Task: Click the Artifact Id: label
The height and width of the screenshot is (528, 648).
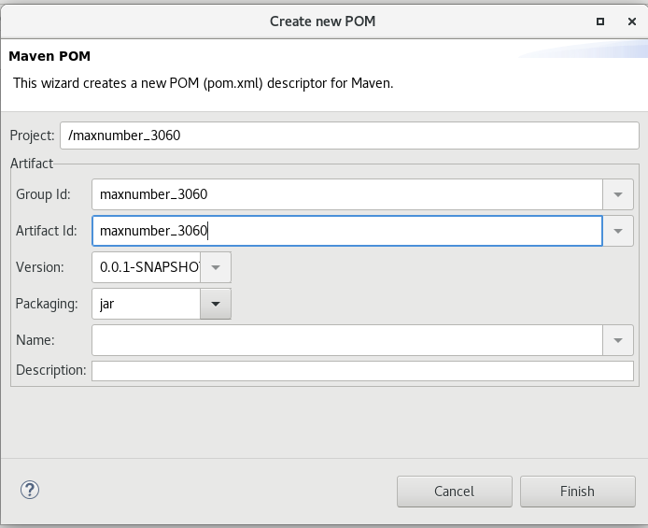Action: [x=47, y=231]
